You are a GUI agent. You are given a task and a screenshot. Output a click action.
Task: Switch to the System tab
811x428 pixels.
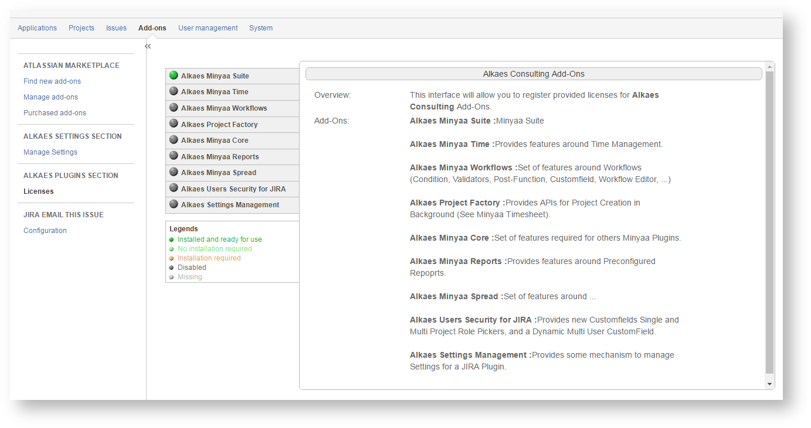[260, 28]
